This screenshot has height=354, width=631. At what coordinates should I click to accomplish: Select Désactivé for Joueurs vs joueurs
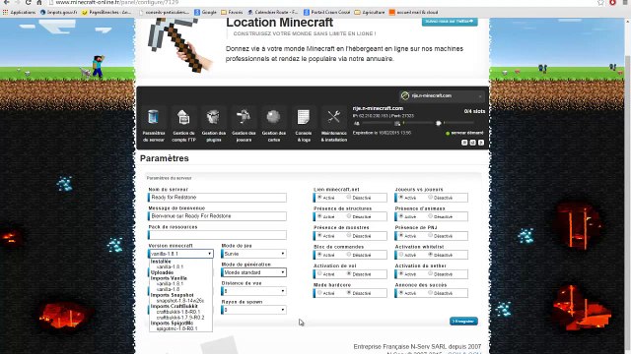[430, 198]
